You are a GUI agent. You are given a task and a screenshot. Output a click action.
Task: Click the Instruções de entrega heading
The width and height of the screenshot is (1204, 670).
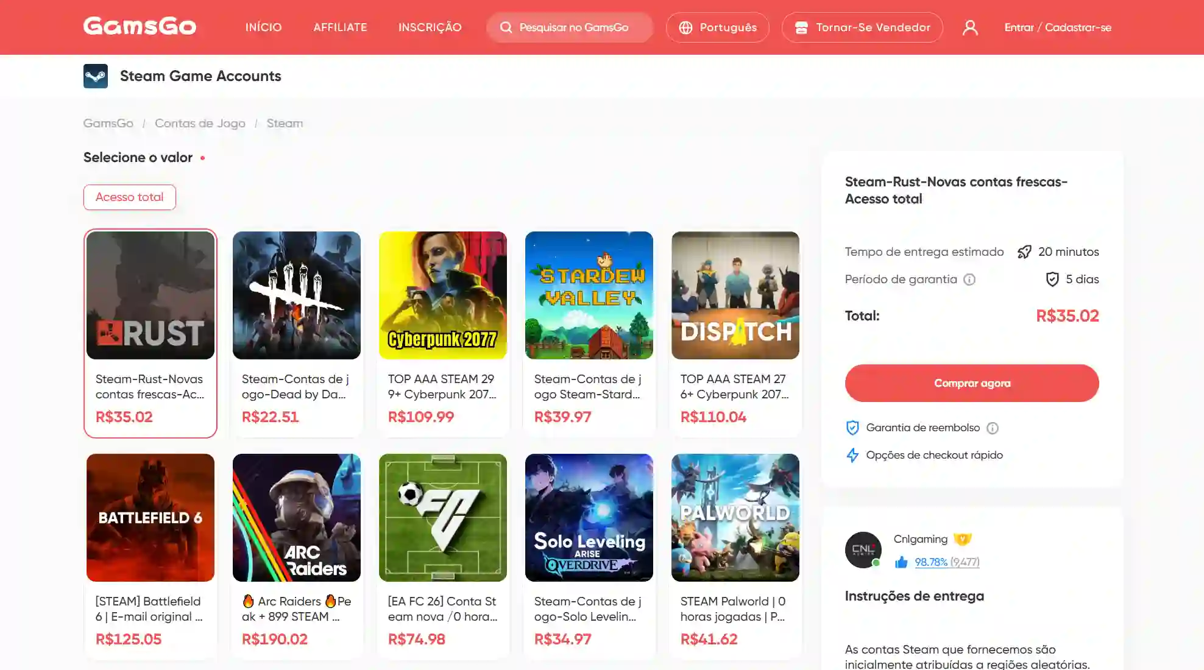pos(915,596)
